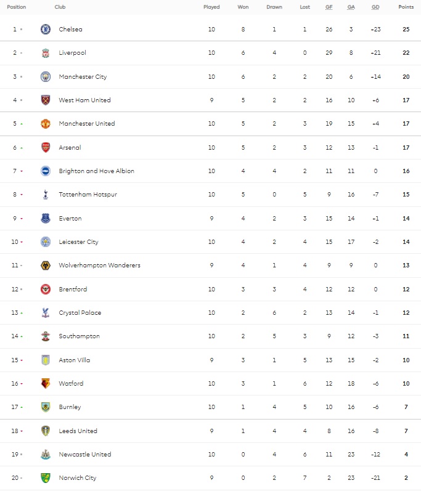This screenshot has height=491, width=421.
Task: Open the Leicester City team page
Action: click(x=78, y=242)
